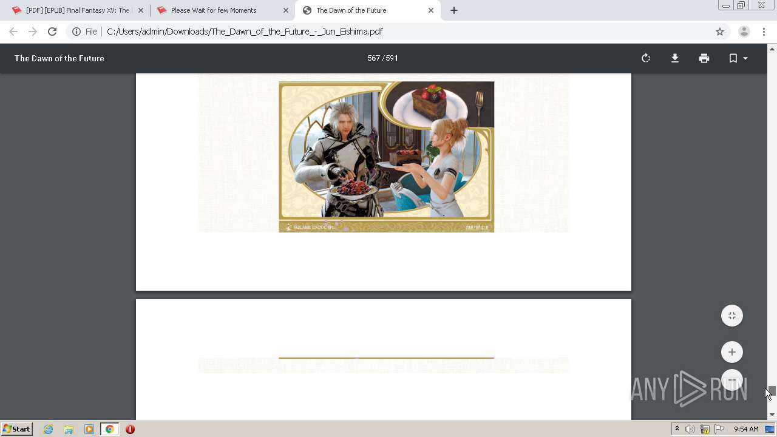This screenshot has width=777, height=437.
Task: Open a new browser tab
Action: (x=454, y=10)
